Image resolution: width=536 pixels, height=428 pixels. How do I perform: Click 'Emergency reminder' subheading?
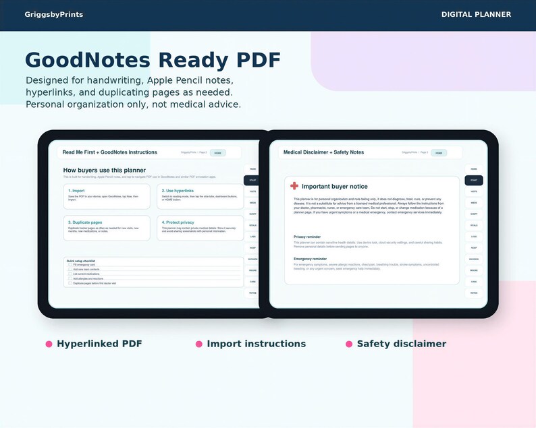click(x=310, y=259)
